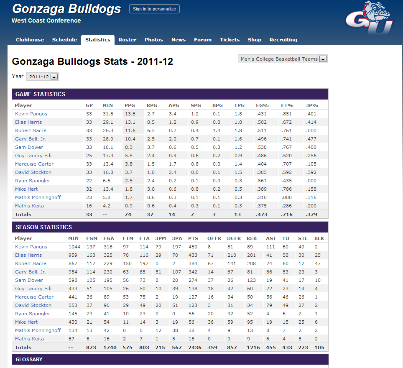Click the Gonzaga bulldog GU logo

tap(369, 18)
